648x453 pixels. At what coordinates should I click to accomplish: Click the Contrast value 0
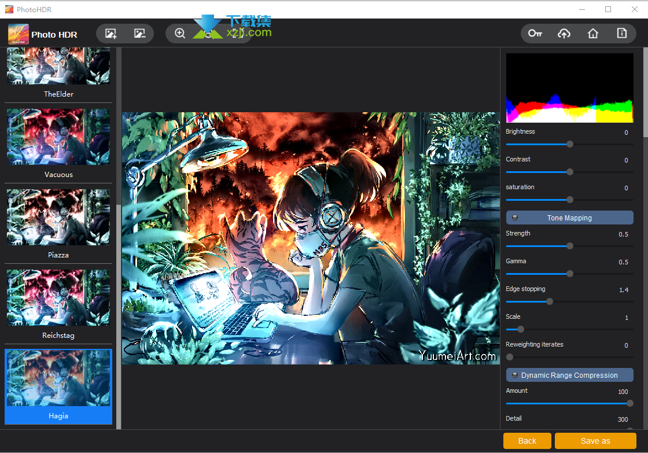pyautogui.click(x=626, y=160)
